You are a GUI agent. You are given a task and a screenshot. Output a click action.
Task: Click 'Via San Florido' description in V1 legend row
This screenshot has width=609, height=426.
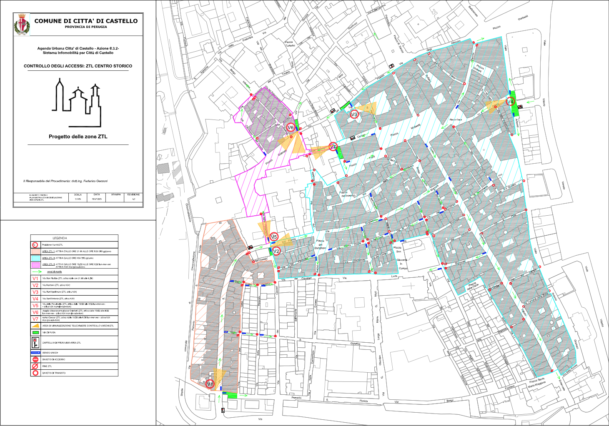[x=67, y=279]
